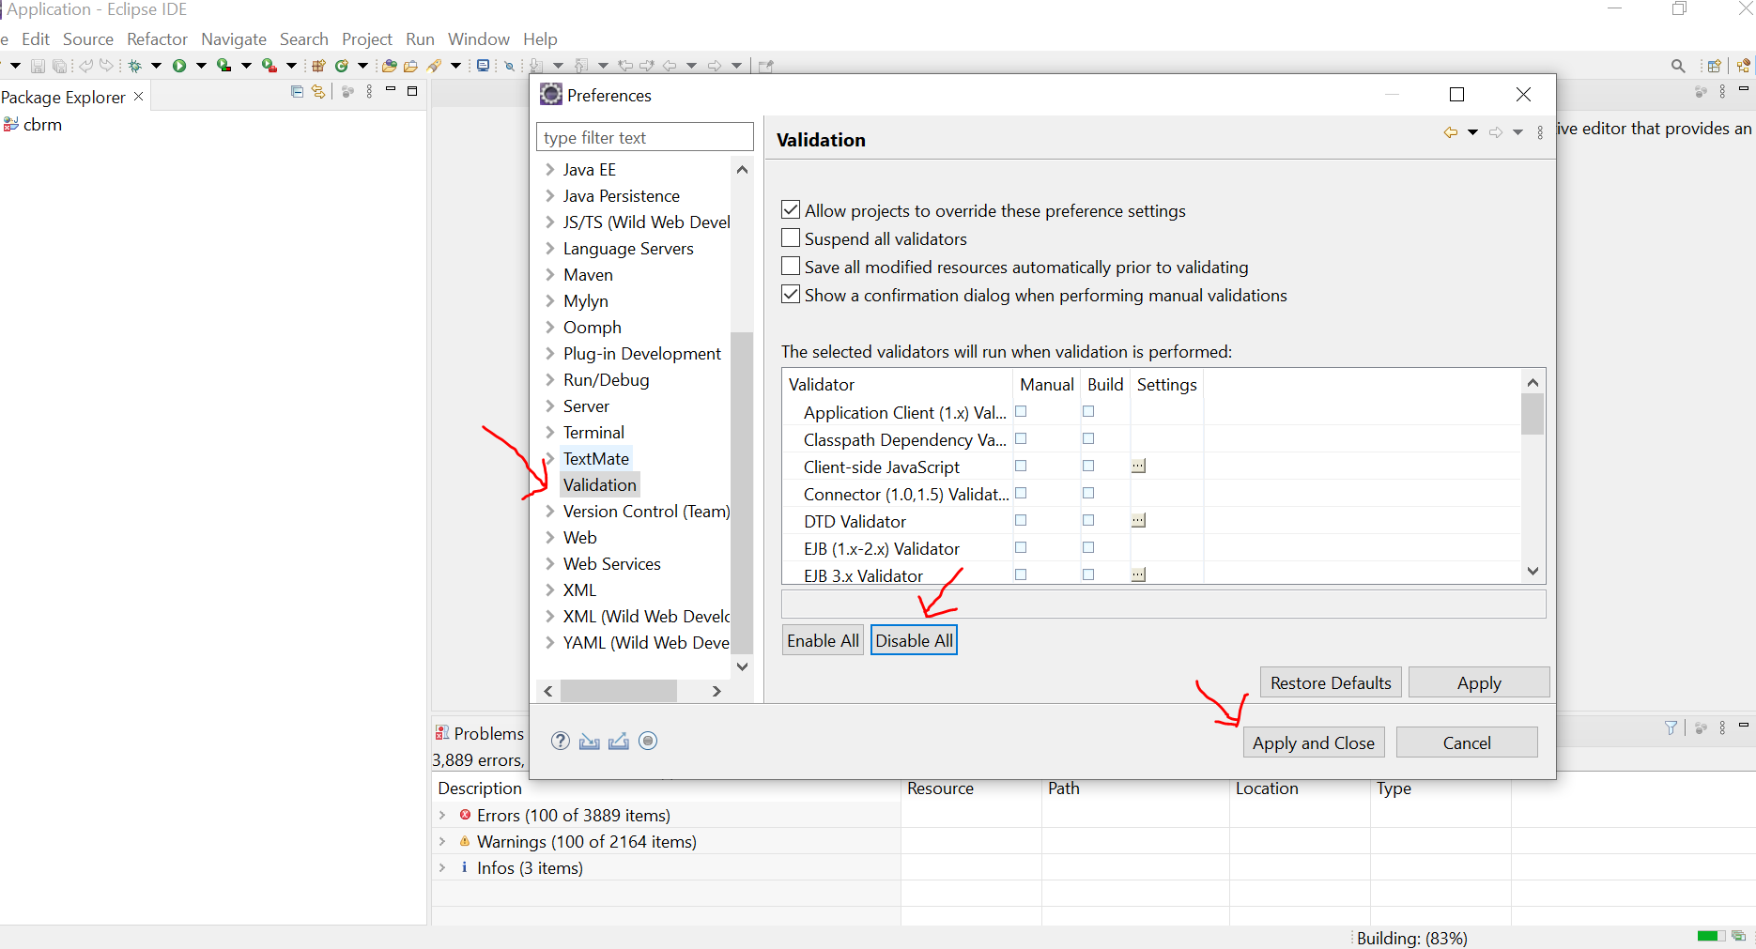This screenshot has width=1756, height=949.
Task: Check Save all modified resources automatically
Action: pos(791,267)
